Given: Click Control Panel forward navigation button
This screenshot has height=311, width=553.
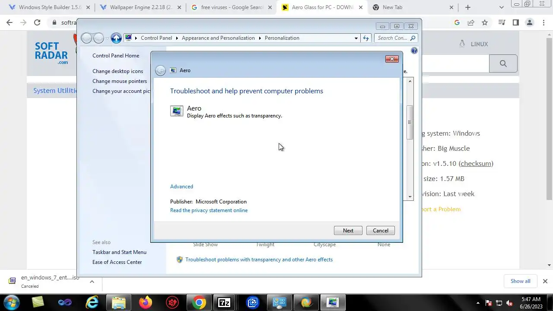Looking at the screenshot, I should pyautogui.click(x=99, y=38).
